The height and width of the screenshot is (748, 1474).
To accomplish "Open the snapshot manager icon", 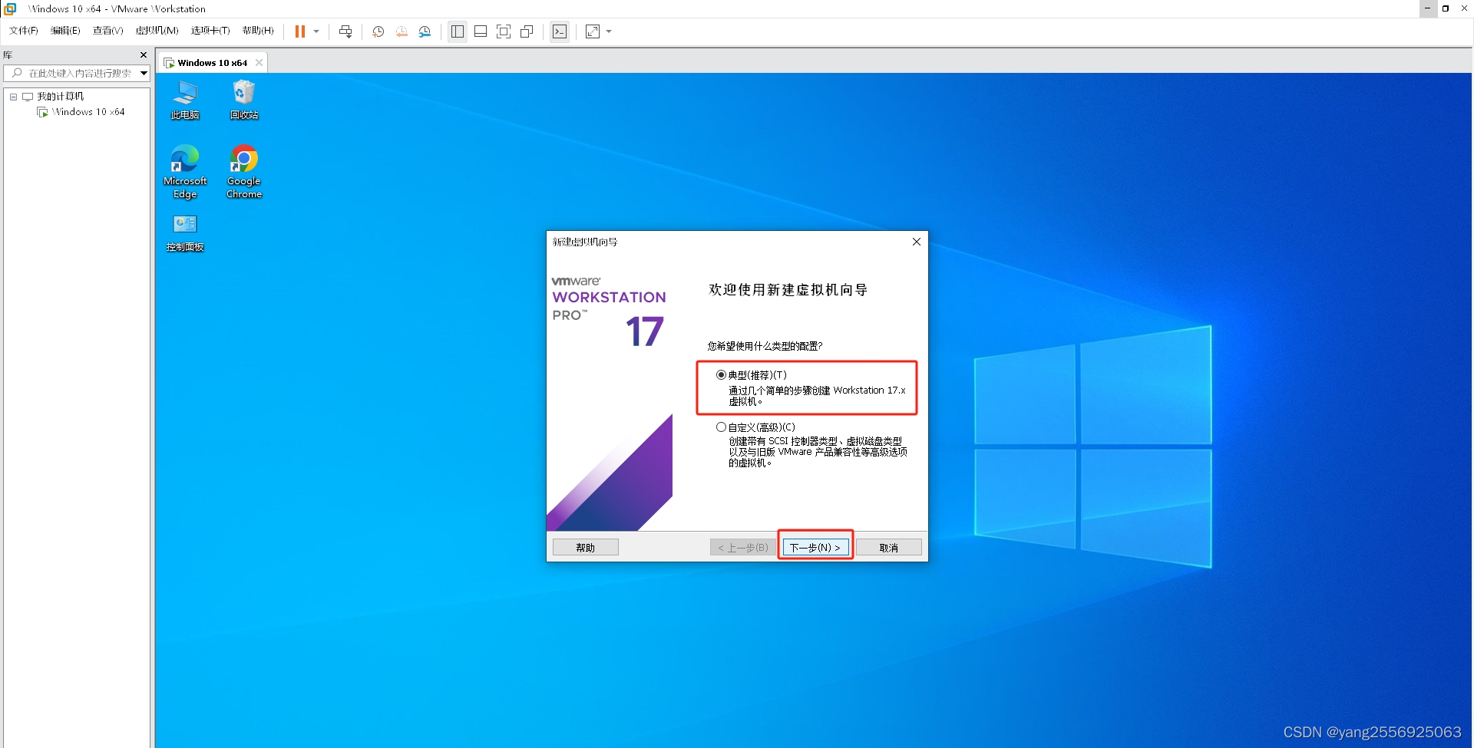I will [x=425, y=31].
